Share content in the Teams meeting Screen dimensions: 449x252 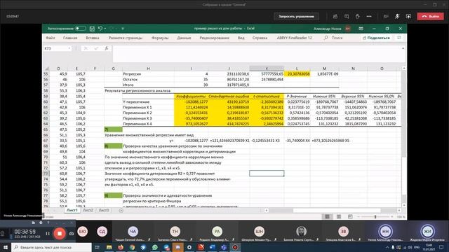coord(408,17)
